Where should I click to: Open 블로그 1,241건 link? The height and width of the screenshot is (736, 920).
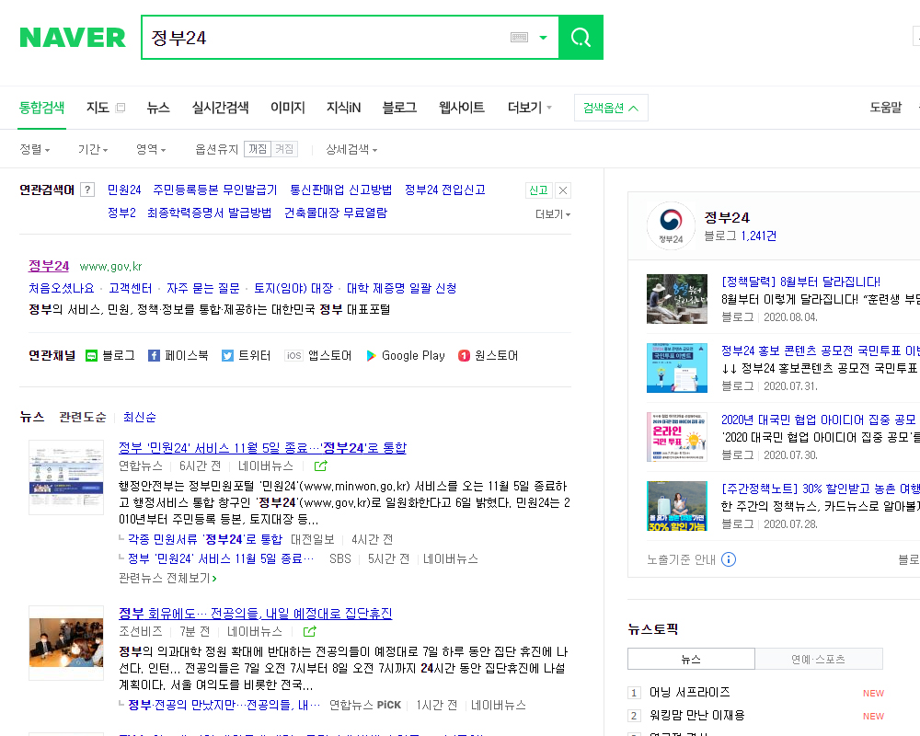(x=740, y=236)
